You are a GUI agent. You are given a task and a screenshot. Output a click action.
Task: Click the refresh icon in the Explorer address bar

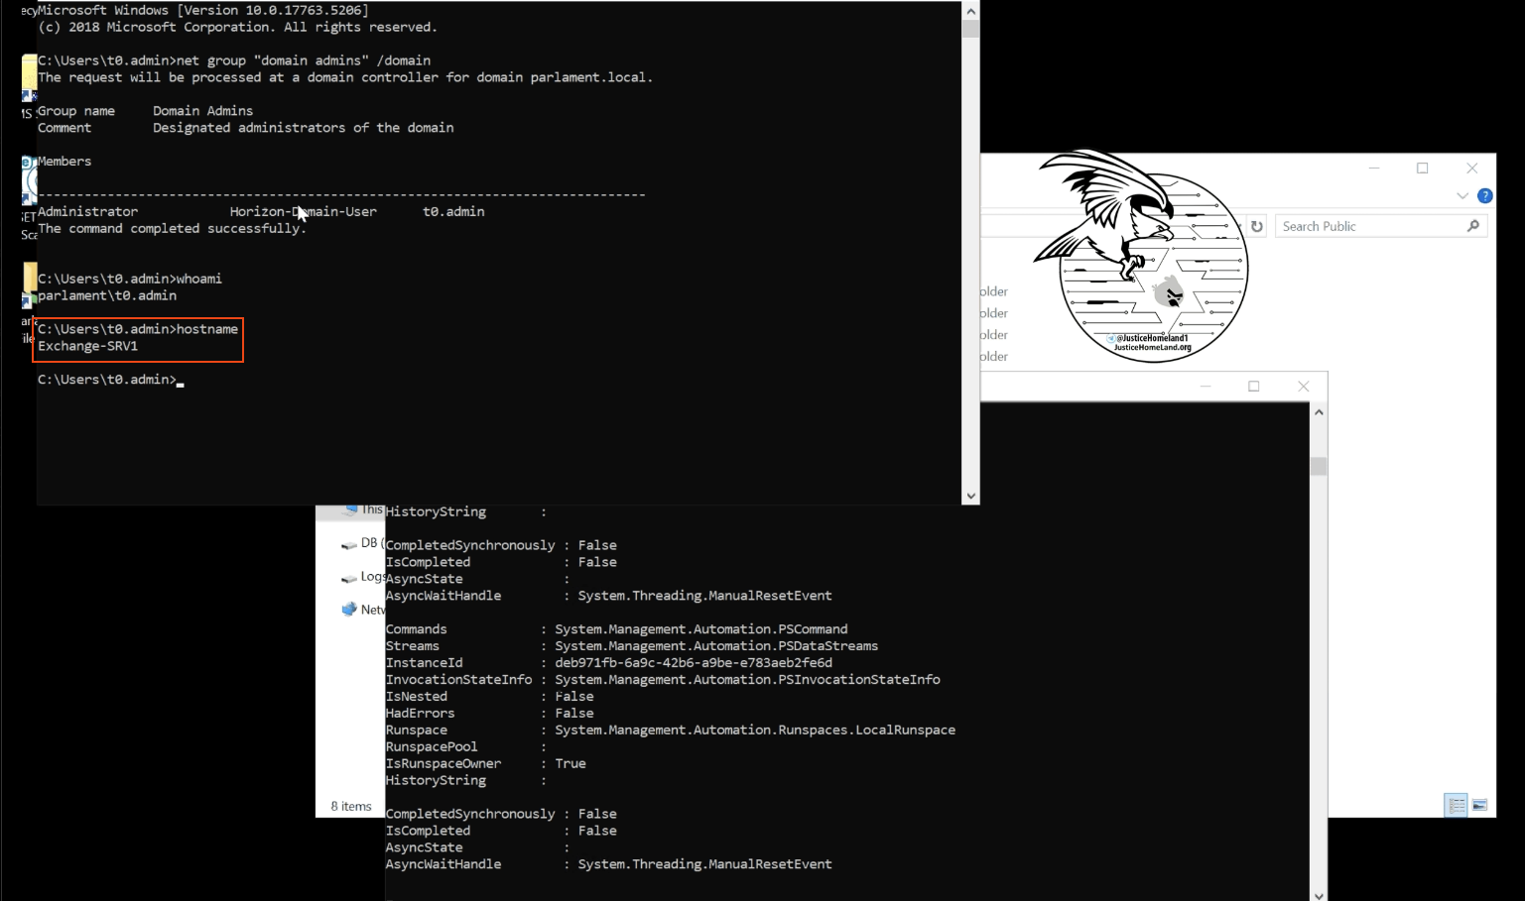[x=1257, y=225]
